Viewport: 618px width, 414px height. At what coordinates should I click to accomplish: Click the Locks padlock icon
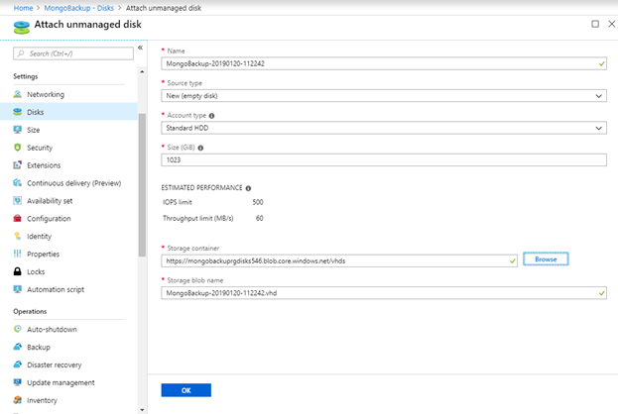coord(17,271)
